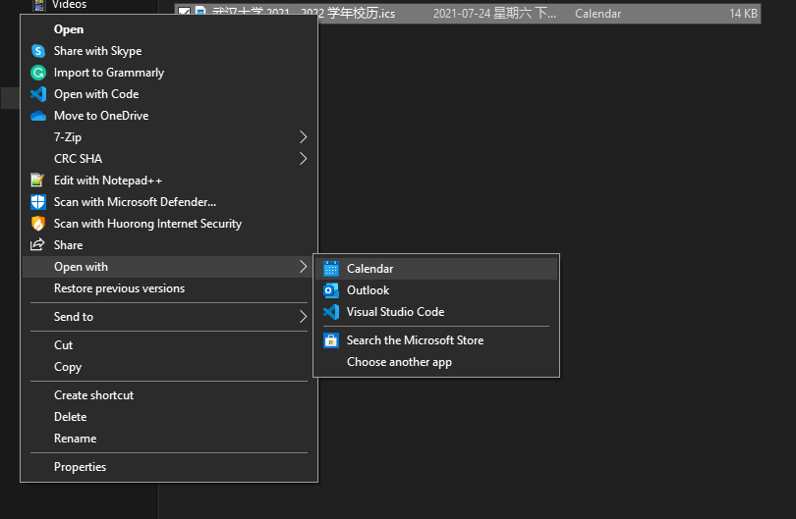Click the Huorong Internet Security icon
This screenshot has height=519, width=796.
tap(38, 224)
